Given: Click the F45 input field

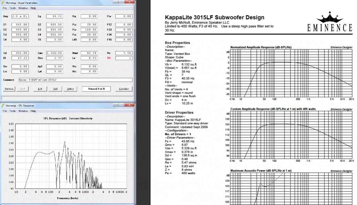Looking at the screenshot, I should tap(124, 40).
